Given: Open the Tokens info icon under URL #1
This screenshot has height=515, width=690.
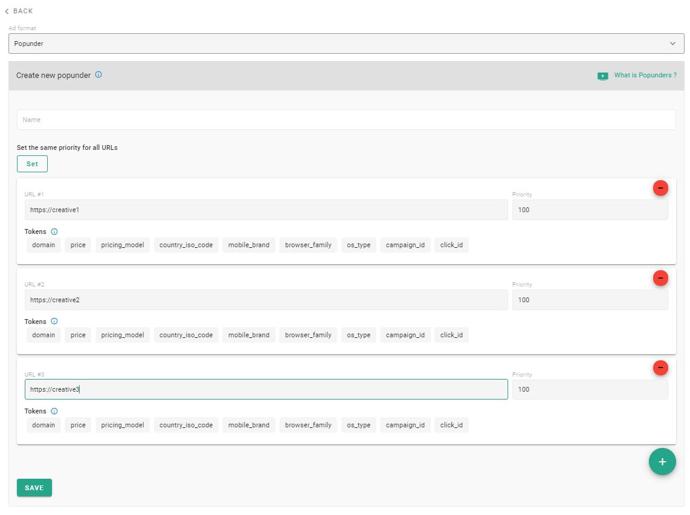Looking at the screenshot, I should click(x=54, y=232).
